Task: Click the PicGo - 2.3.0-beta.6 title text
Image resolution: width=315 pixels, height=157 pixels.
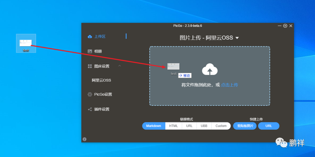Action: tap(188, 26)
